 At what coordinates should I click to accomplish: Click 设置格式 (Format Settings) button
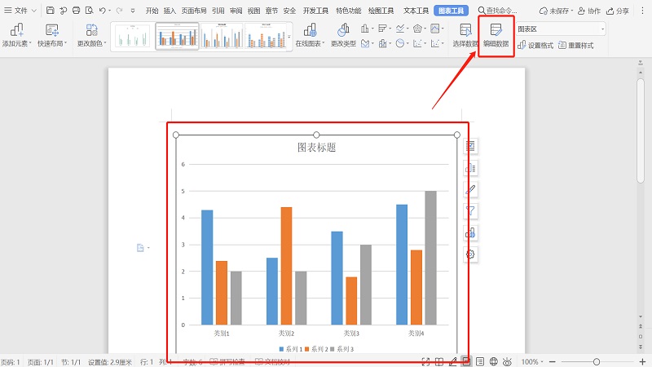tap(535, 46)
